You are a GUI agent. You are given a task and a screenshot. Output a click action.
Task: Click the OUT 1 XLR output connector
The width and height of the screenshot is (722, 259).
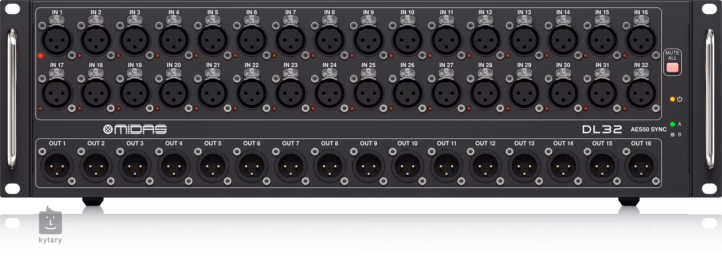[x=57, y=167]
